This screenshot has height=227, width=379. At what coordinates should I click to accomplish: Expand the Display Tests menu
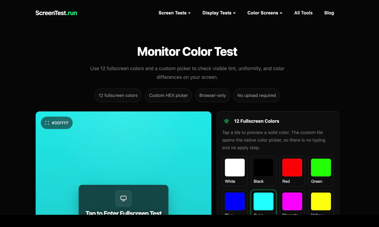[219, 13]
